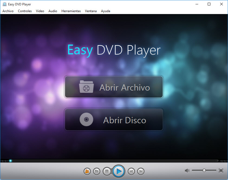This screenshot has height=180, width=228.
Task: Click the Abrir Disco button
Action: [114, 119]
